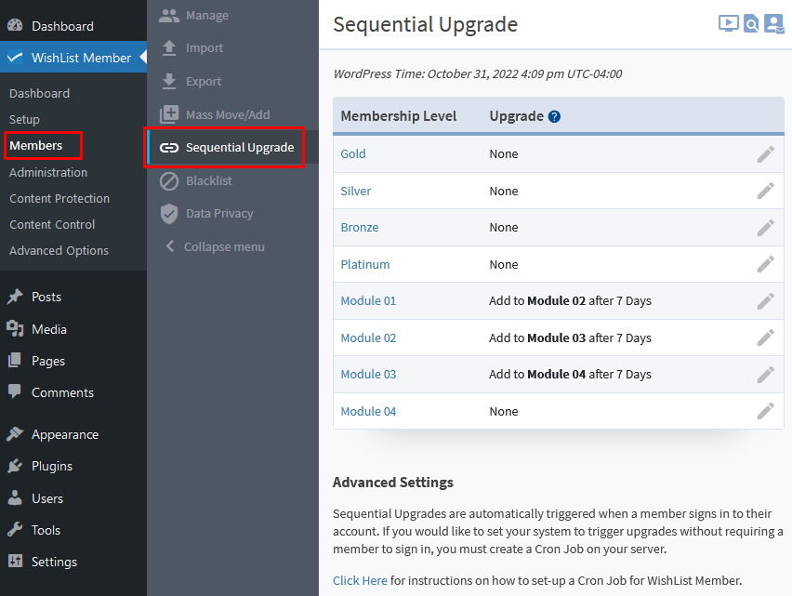Click the support contact icon in header
Screen dimensions: 792x596
(x=773, y=23)
